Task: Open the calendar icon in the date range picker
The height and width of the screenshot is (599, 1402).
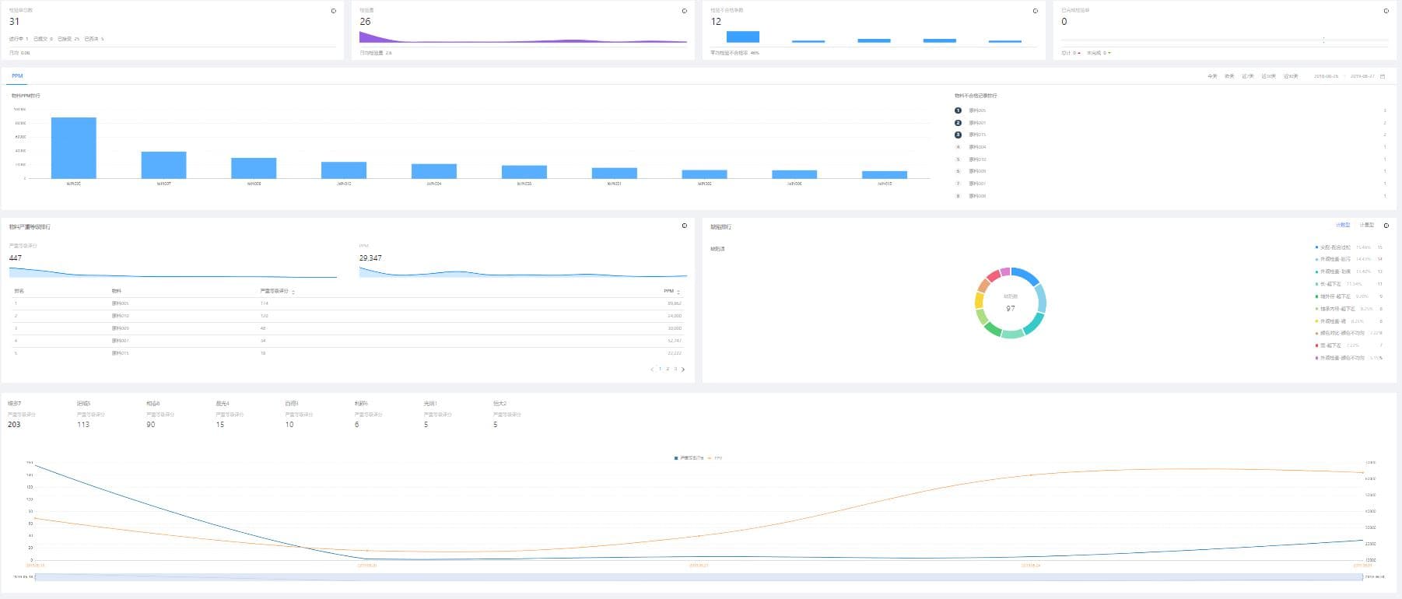Action: coord(1383,76)
